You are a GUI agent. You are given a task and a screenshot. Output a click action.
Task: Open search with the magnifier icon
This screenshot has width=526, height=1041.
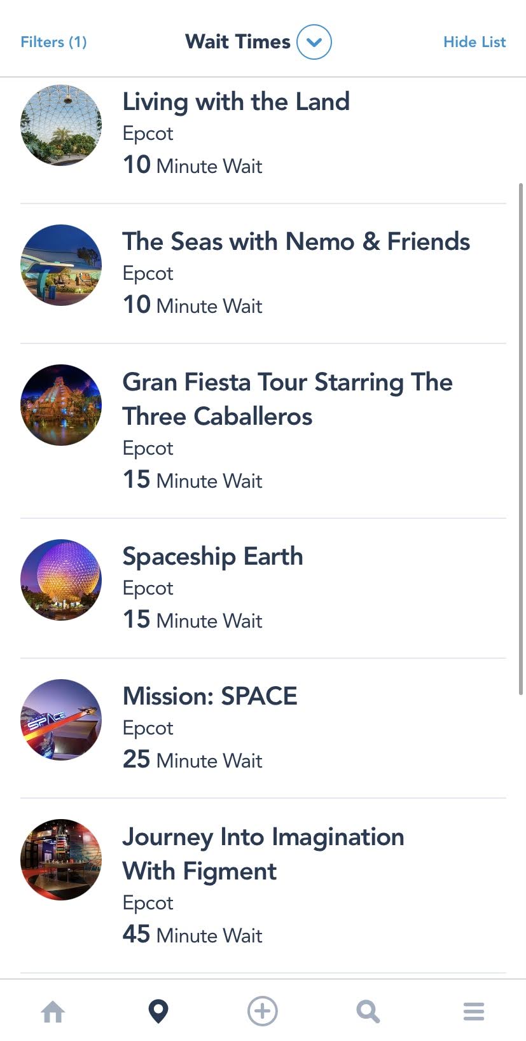point(368,1011)
